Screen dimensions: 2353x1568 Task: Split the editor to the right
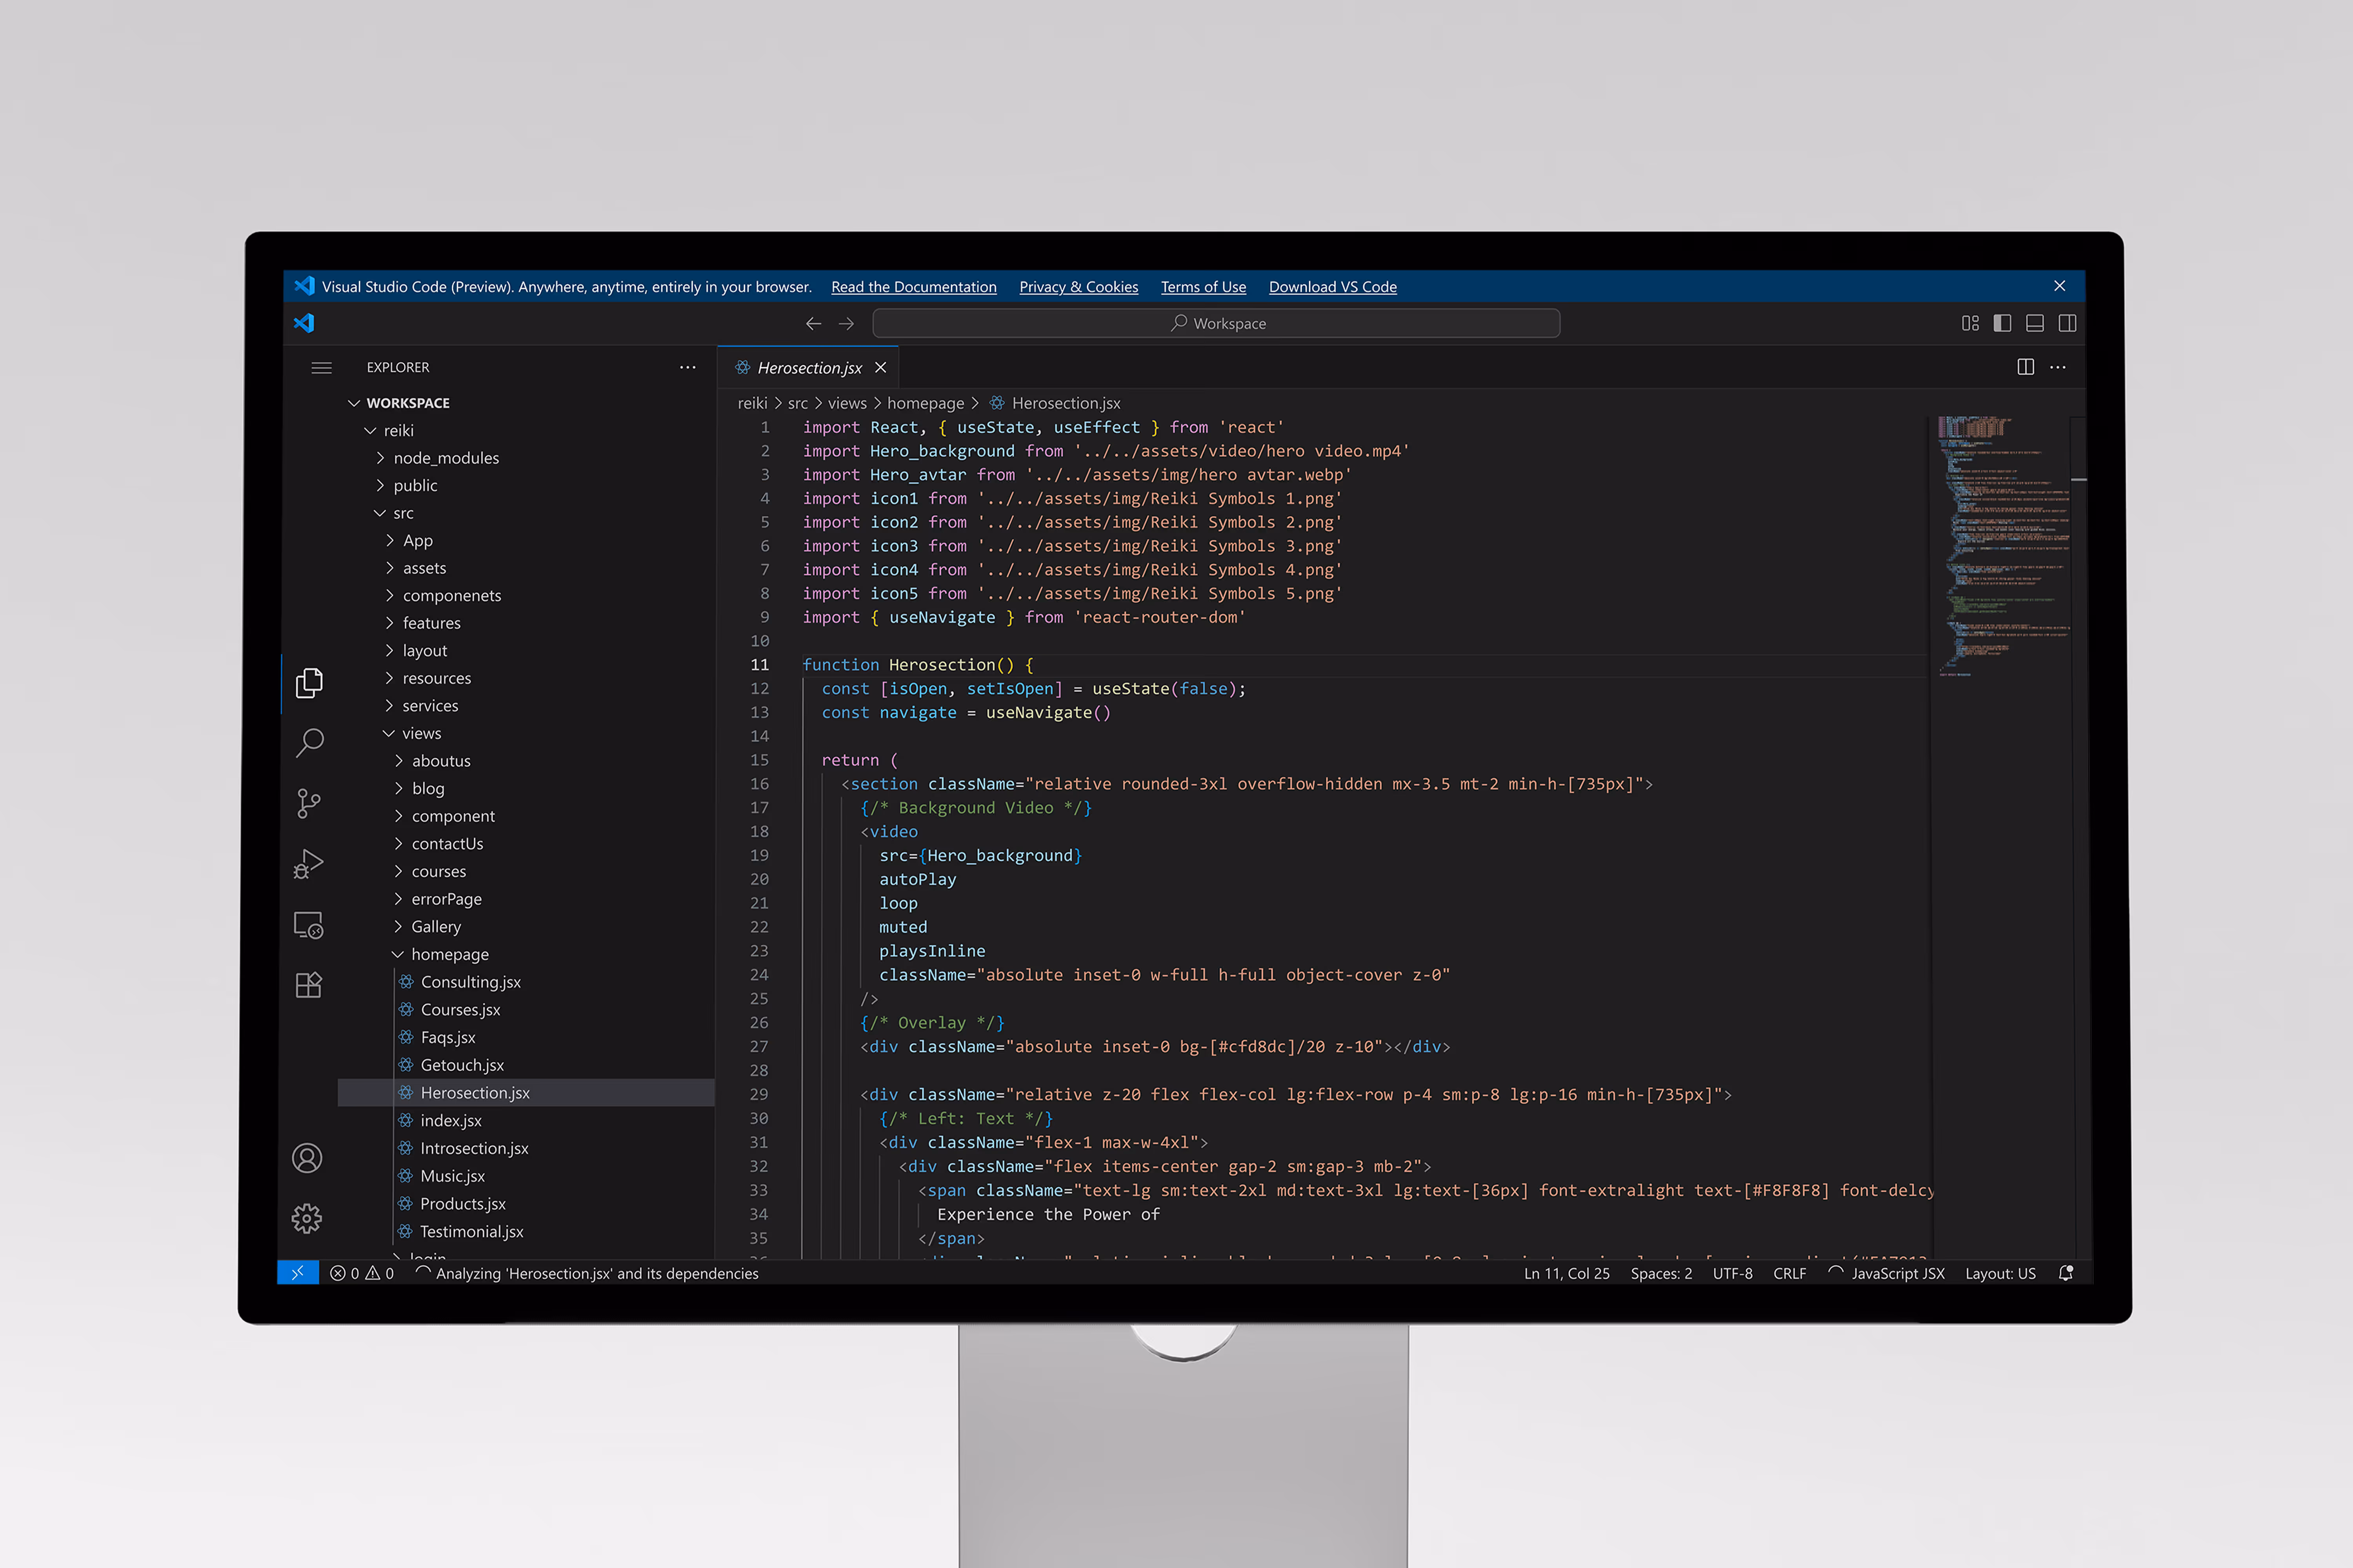coord(2026,367)
